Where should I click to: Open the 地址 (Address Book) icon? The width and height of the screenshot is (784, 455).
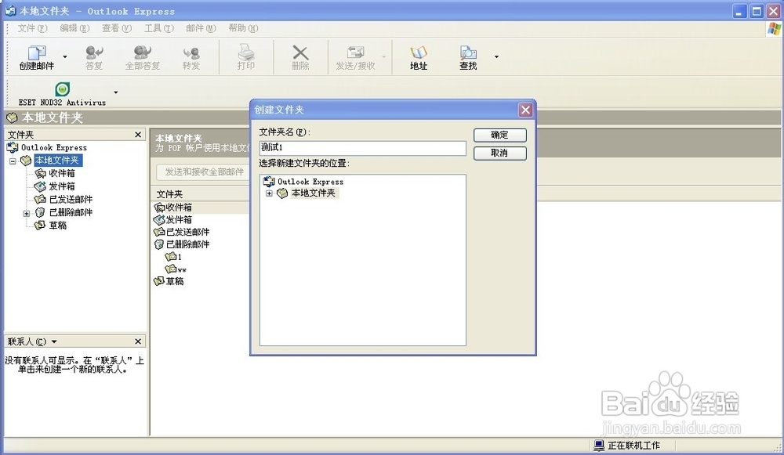(x=419, y=55)
